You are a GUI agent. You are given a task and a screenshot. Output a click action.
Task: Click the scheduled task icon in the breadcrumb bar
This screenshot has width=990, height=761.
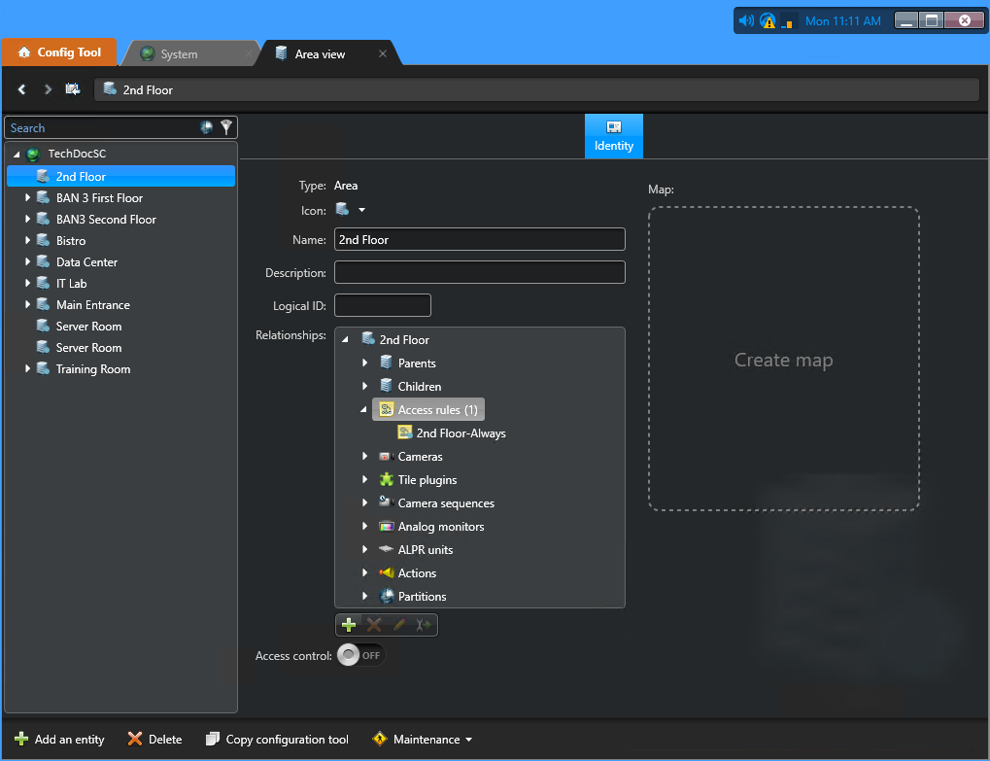(72, 88)
